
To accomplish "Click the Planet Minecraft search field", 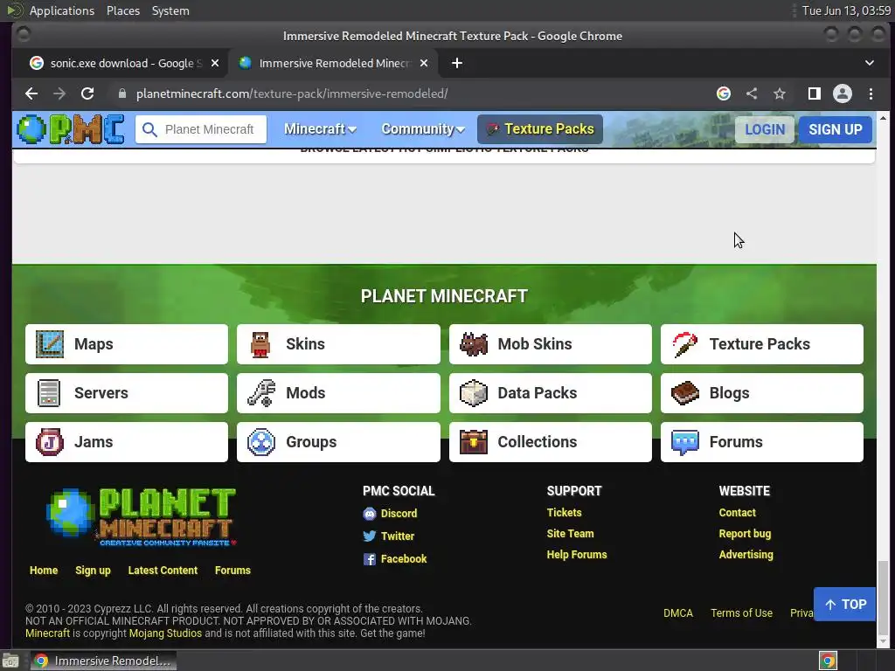I will [201, 129].
